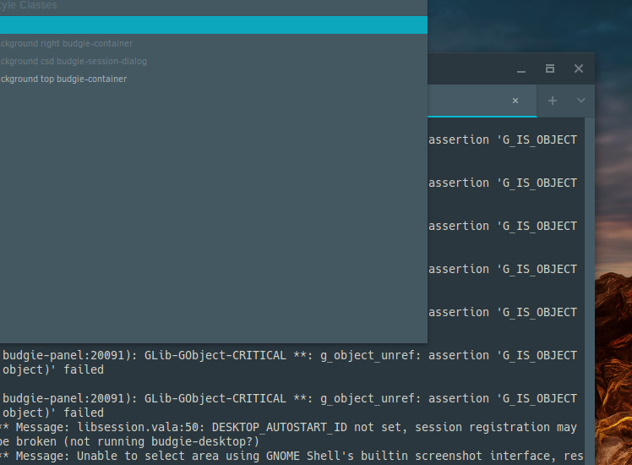Click the 'DESKTOP_AUTOSTART_ID not set' message line

point(288,427)
